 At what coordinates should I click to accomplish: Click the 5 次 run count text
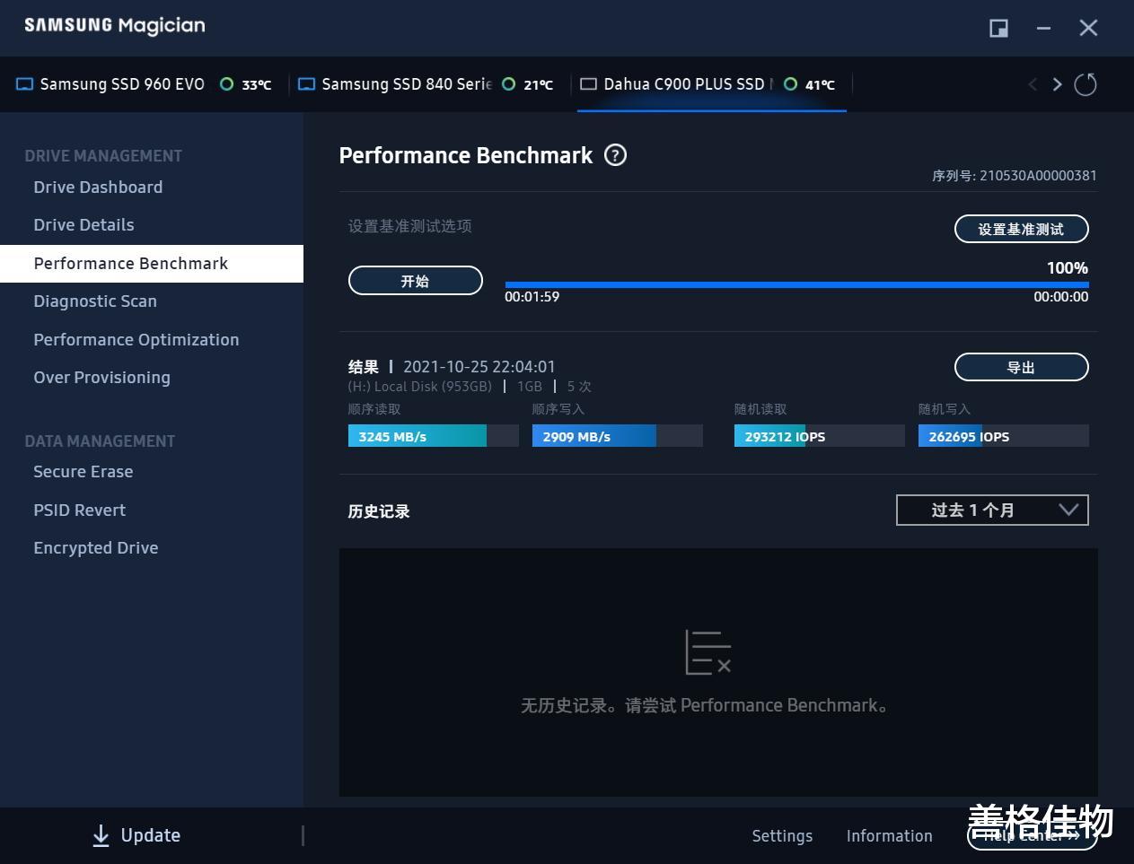pyautogui.click(x=579, y=387)
